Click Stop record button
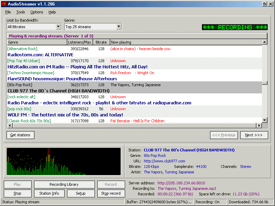 [x=111, y=193]
